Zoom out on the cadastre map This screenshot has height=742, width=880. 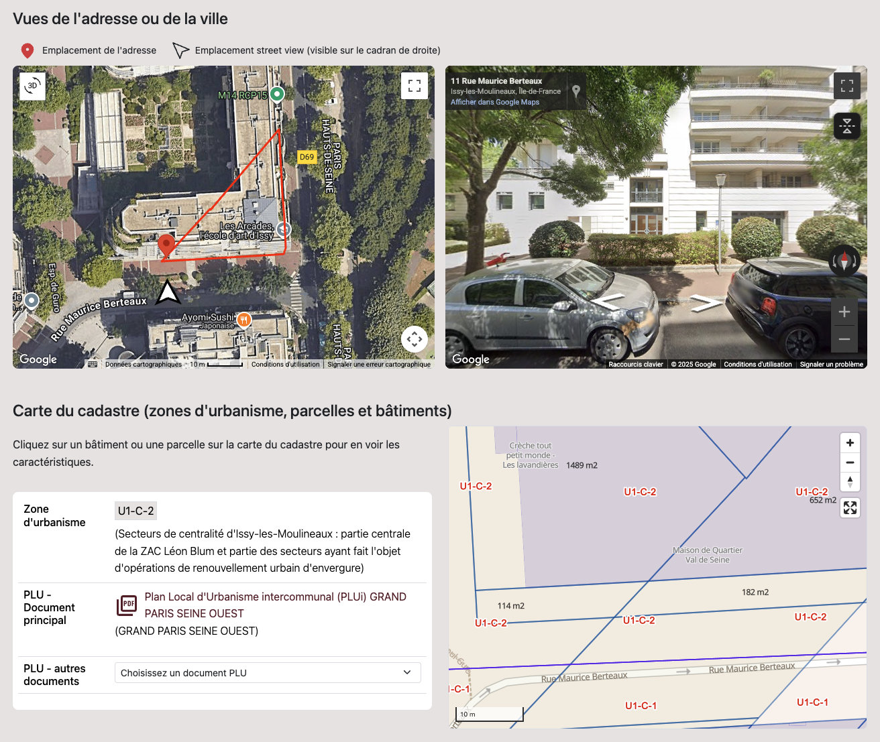click(850, 462)
